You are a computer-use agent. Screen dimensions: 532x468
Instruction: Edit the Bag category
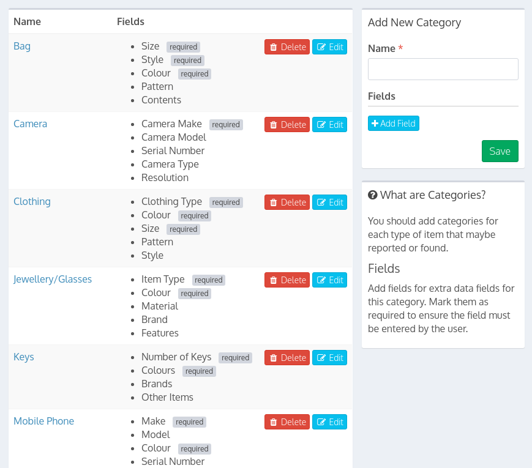click(329, 47)
